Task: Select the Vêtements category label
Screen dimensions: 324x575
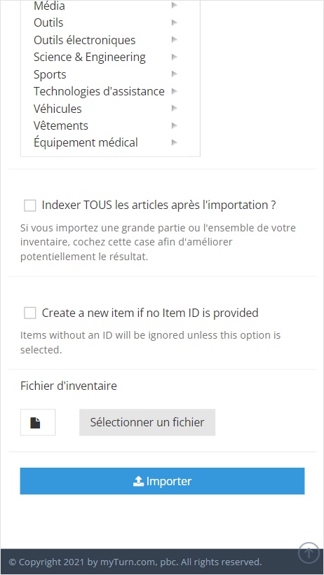Action: pyautogui.click(x=61, y=126)
